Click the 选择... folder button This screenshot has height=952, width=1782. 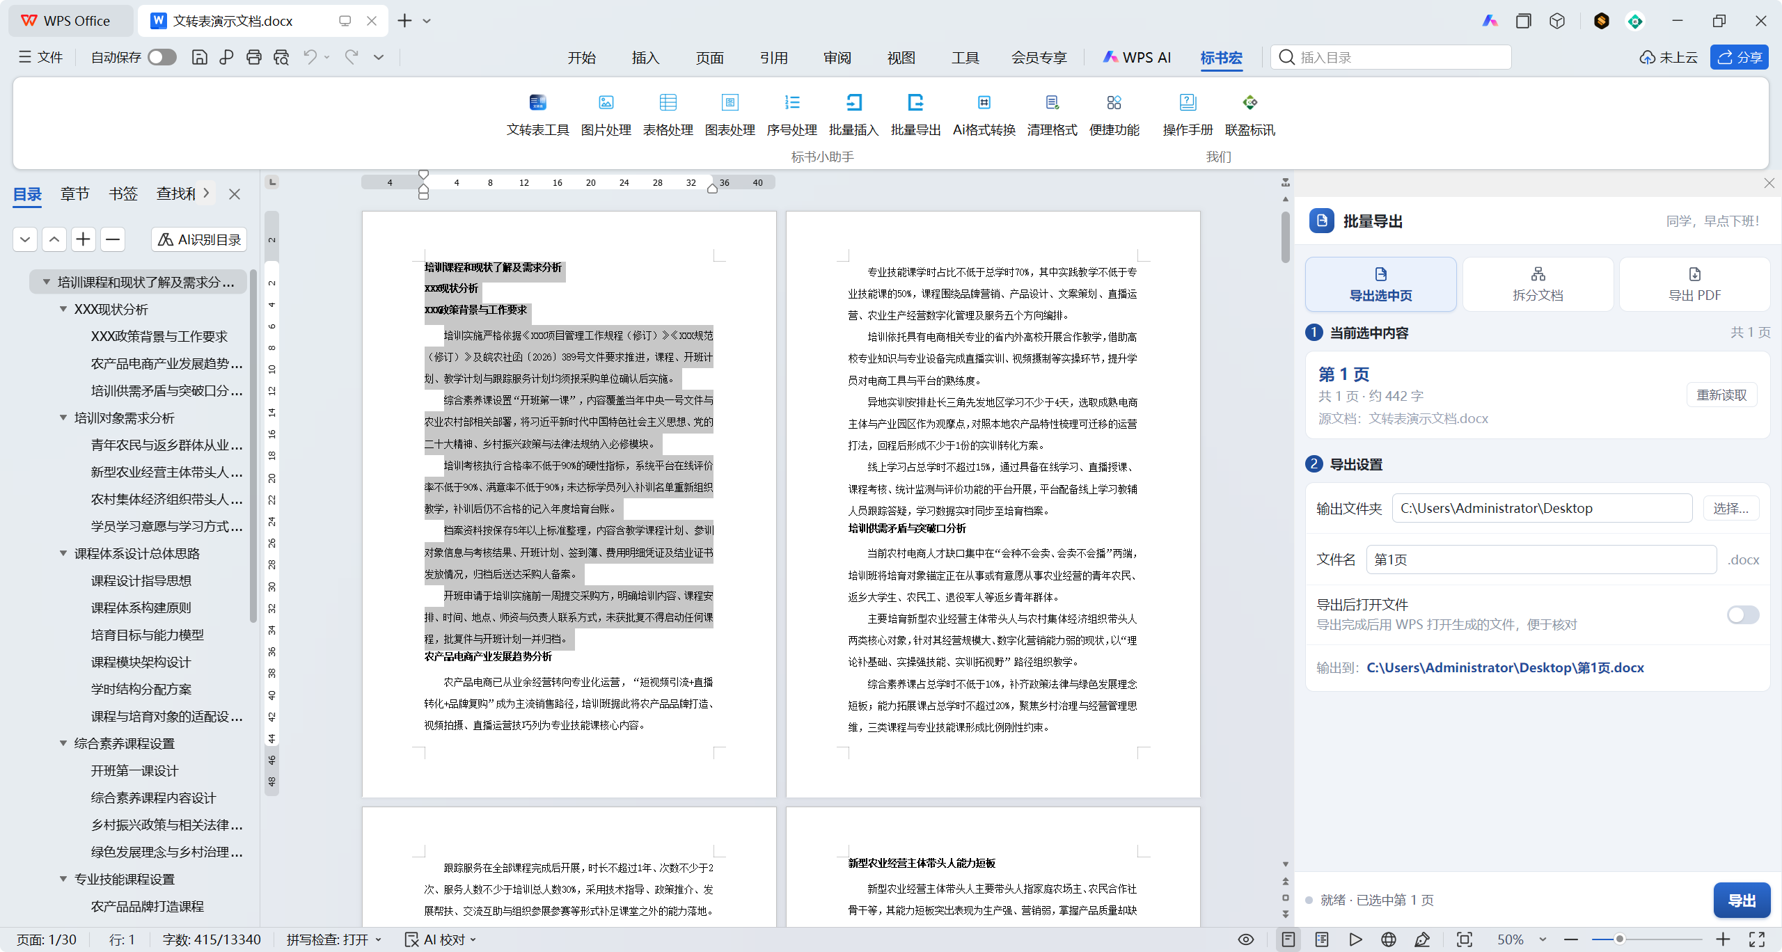coord(1730,508)
